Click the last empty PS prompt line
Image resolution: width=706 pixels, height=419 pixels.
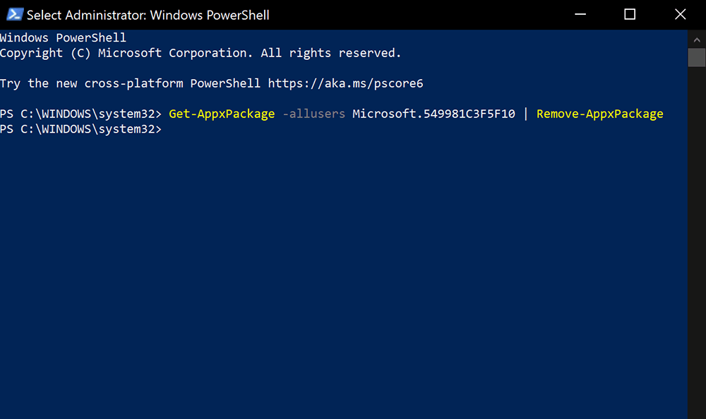tap(80, 129)
